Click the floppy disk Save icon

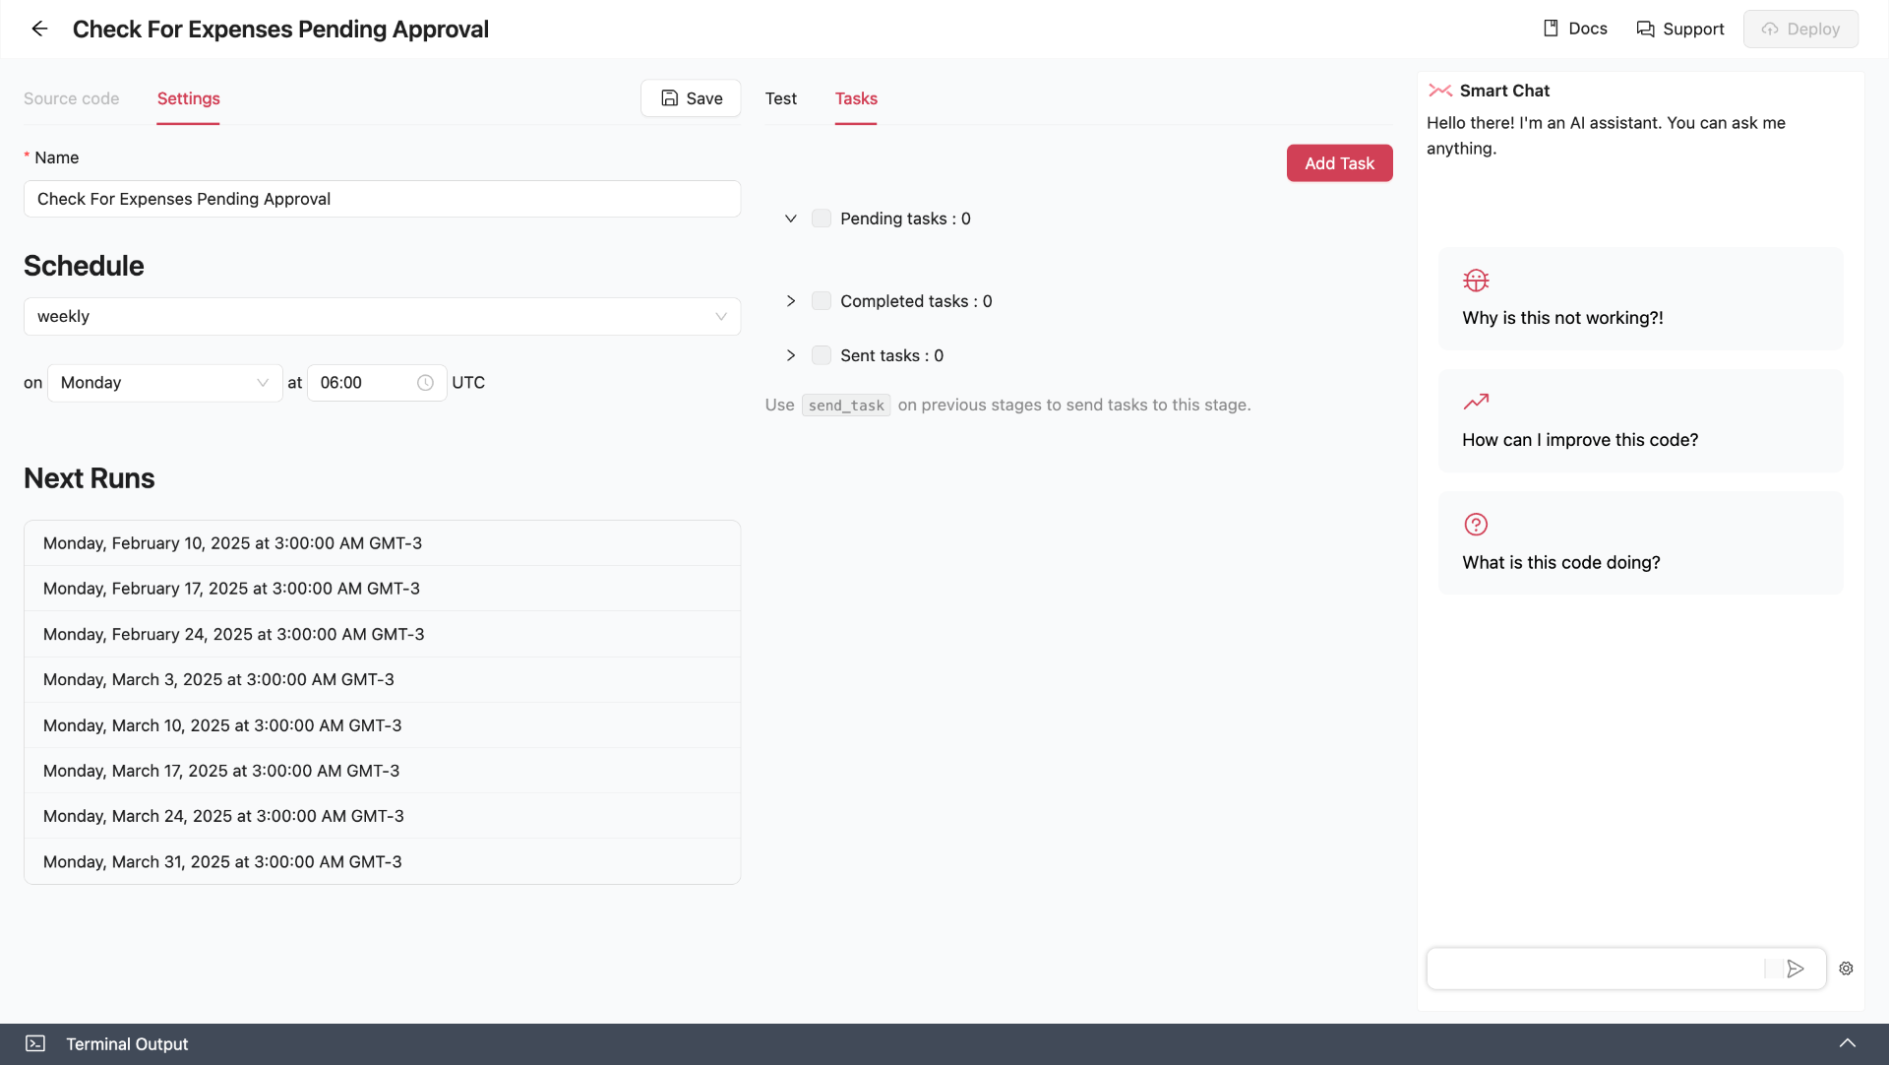(x=670, y=97)
